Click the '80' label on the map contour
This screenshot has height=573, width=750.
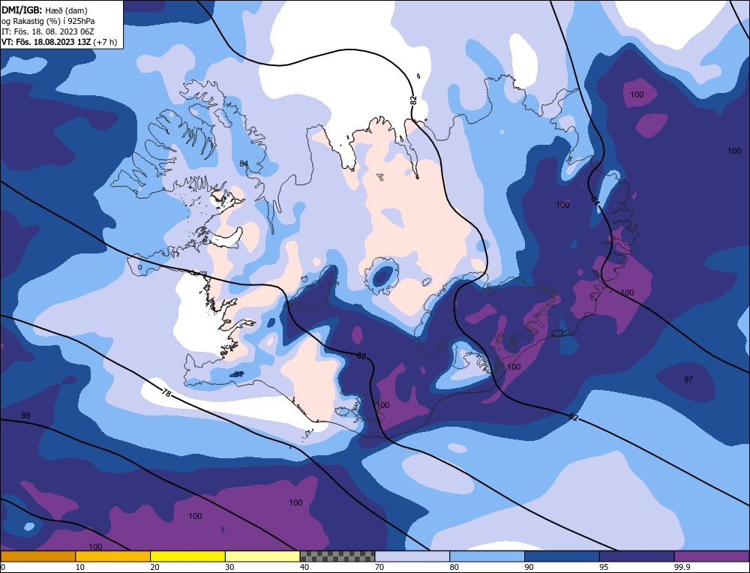click(361, 355)
